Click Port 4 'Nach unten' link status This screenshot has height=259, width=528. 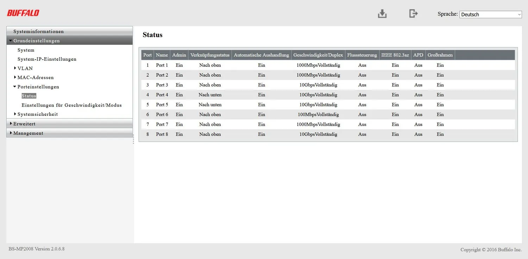click(x=210, y=95)
